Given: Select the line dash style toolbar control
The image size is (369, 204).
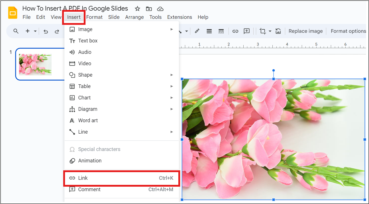Looking at the screenshot, I should 221,31.
